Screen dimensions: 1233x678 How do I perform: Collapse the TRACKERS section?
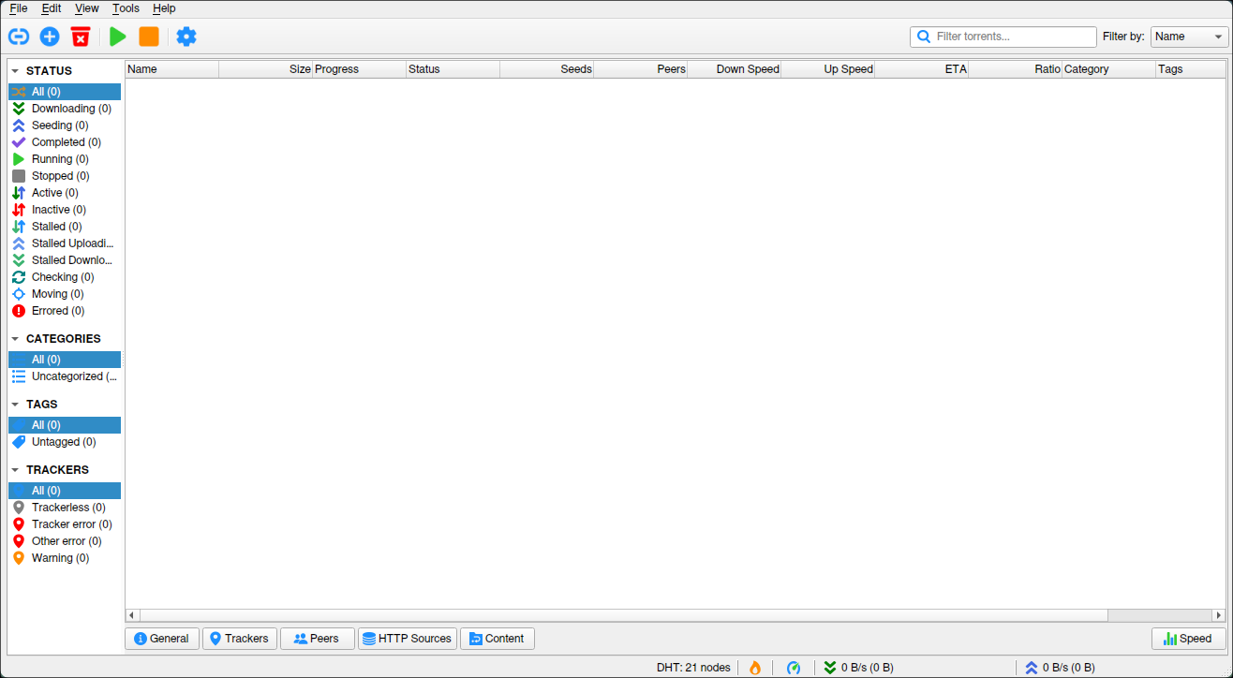pyautogui.click(x=16, y=470)
